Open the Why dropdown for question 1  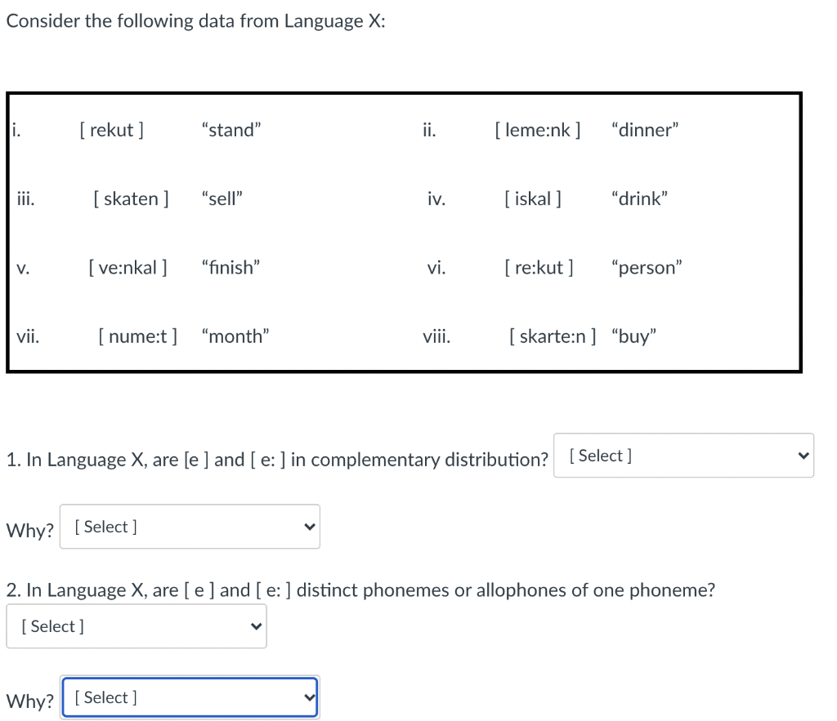pos(190,527)
